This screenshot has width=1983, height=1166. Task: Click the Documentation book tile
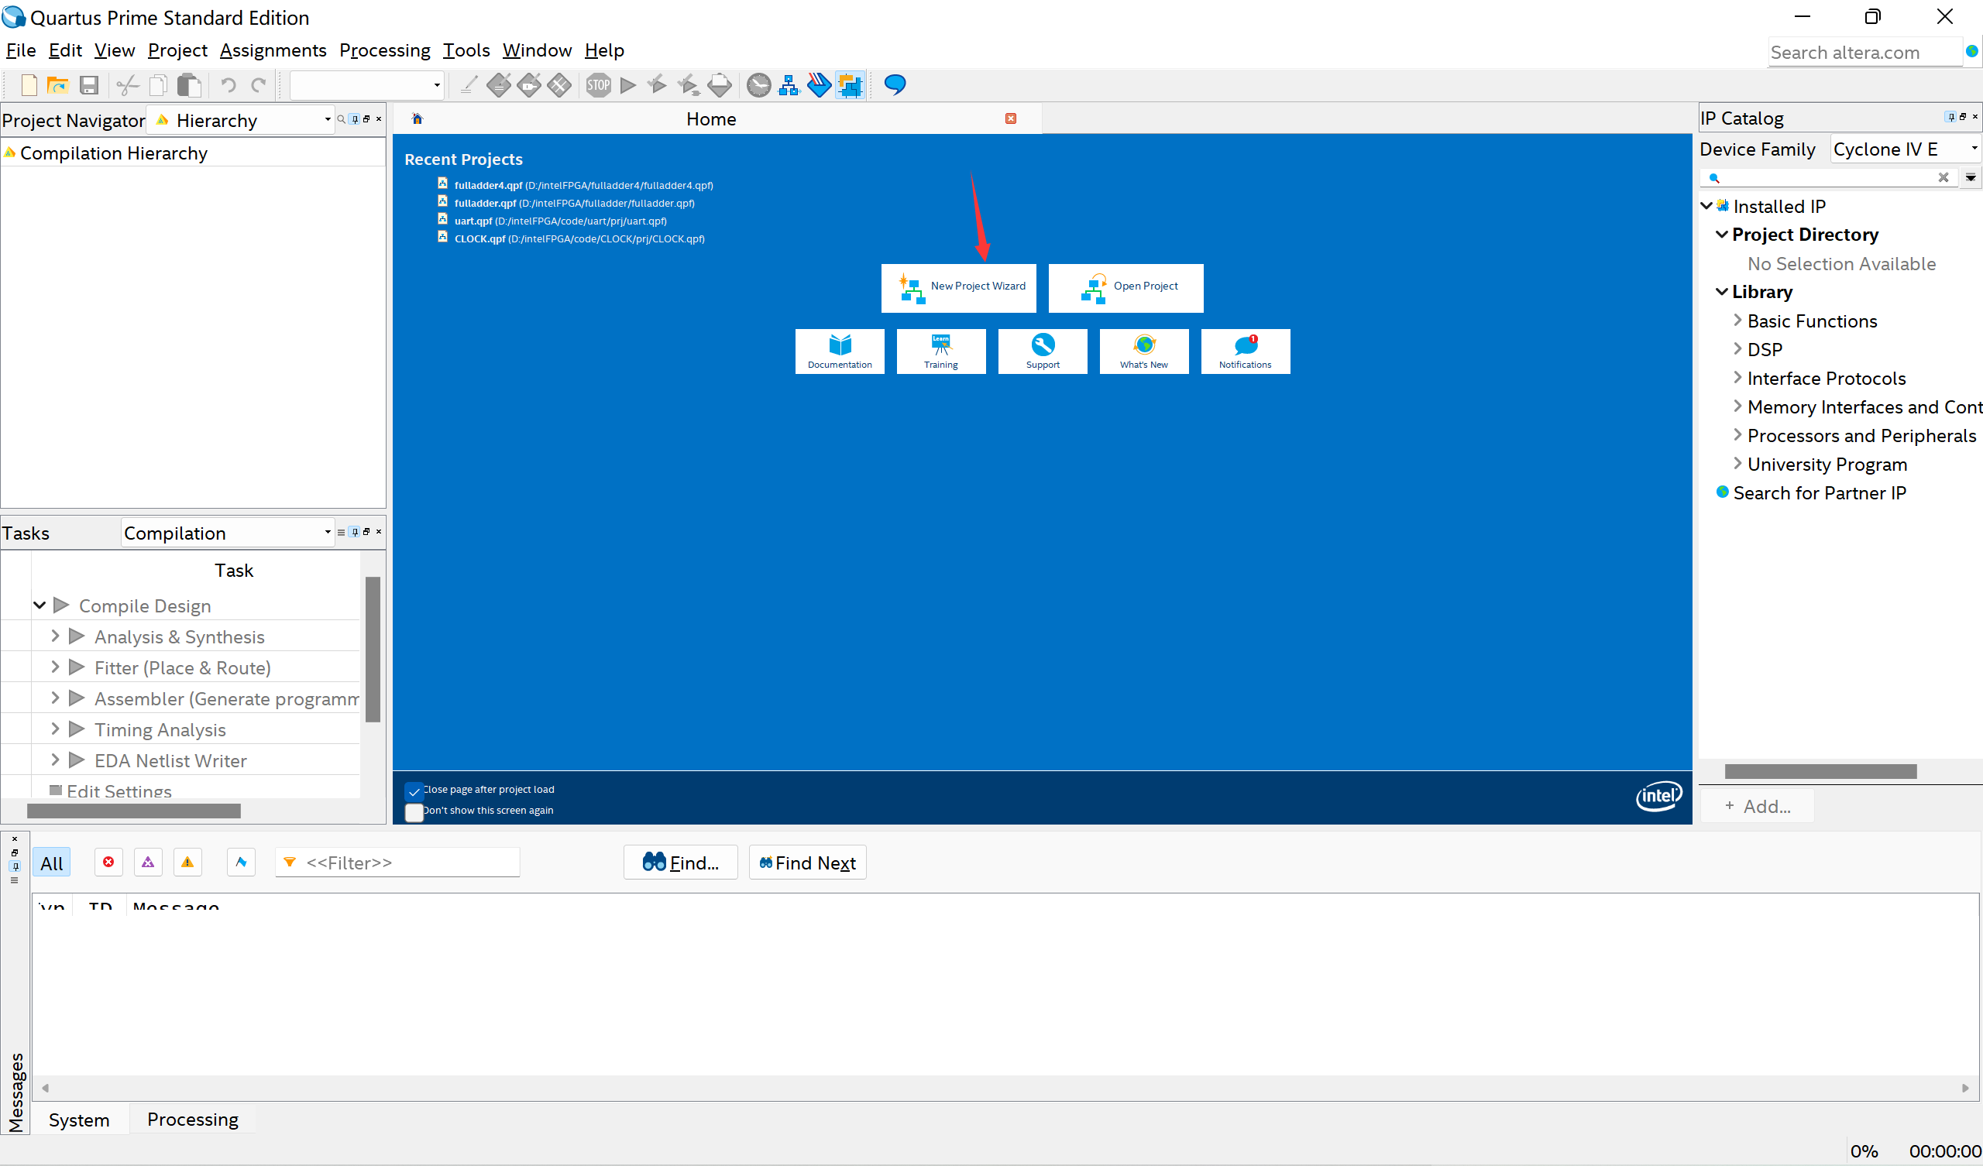(840, 351)
